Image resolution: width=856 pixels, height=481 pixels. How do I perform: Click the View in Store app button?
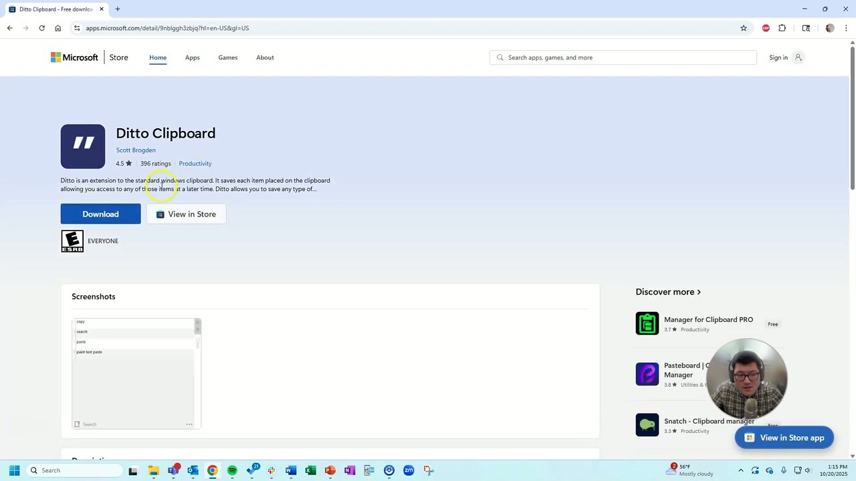click(x=784, y=438)
